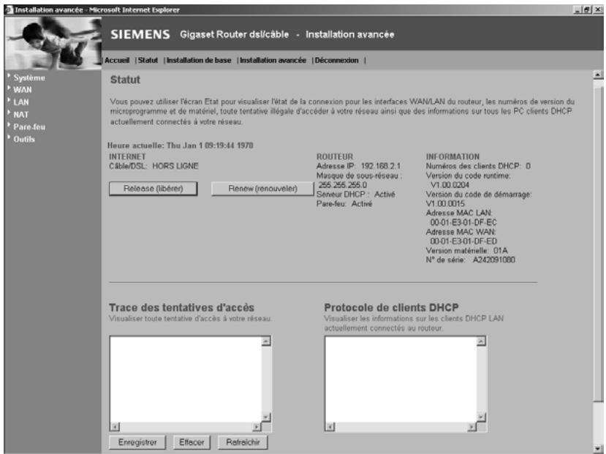Expand the WAN sidebar entry

(23, 90)
